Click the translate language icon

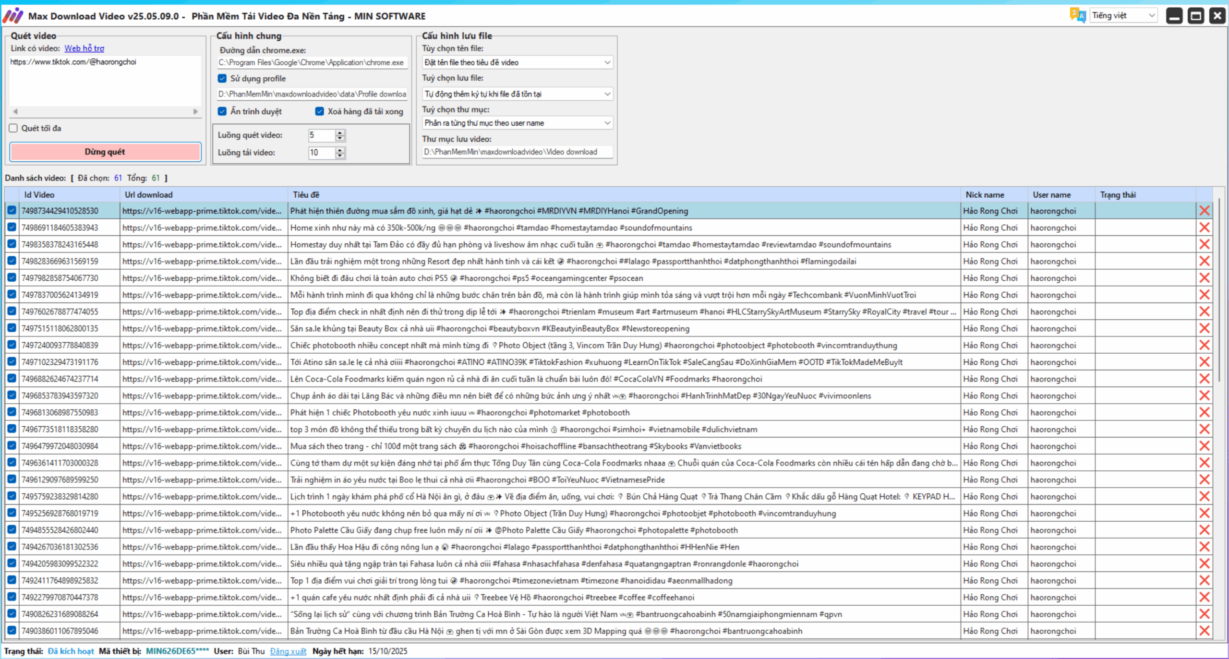(1077, 15)
